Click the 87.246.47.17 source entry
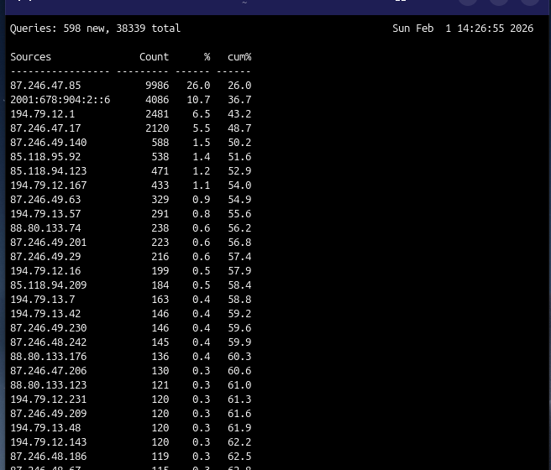Screen dimensions: 551x470 coord(45,128)
